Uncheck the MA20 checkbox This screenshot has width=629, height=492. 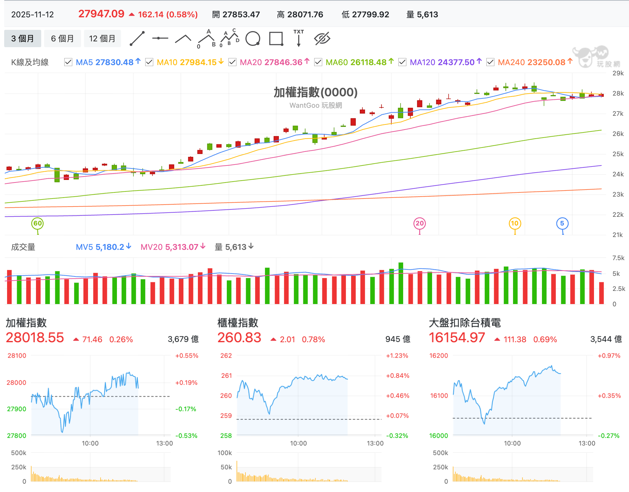pyautogui.click(x=232, y=62)
